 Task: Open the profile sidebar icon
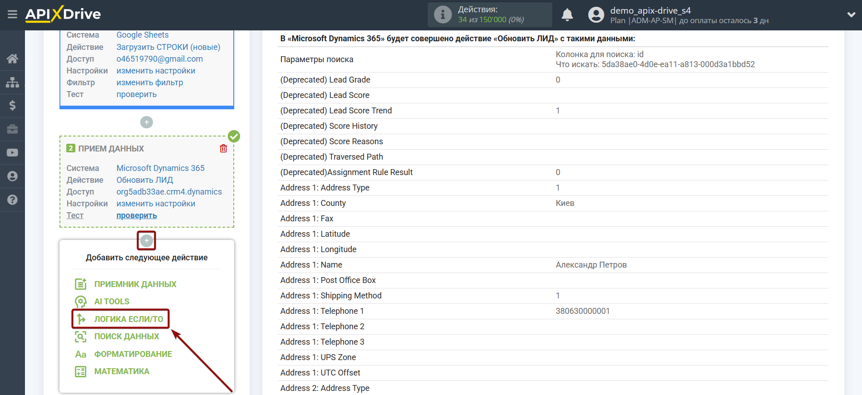(12, 176)
